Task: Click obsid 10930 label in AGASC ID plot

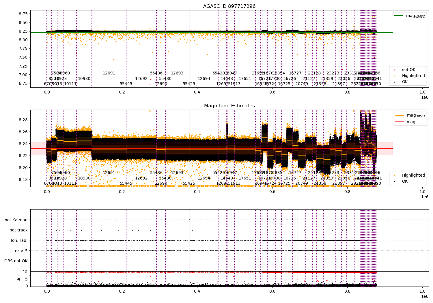Action: 84,78
